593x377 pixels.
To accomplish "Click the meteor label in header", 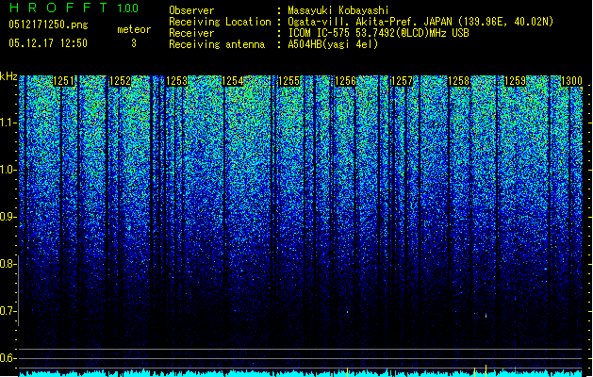I will click(134, 29).
